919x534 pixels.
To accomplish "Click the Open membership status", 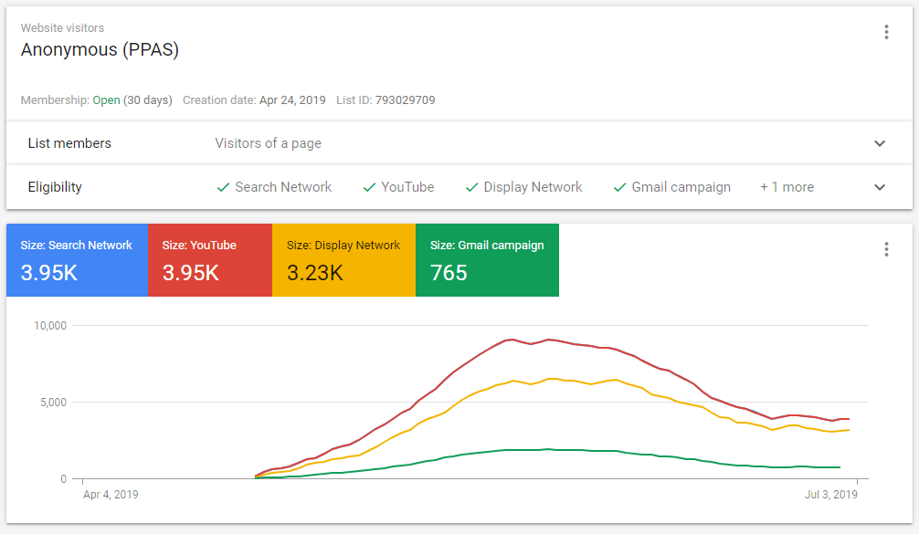I will (x=106, y=100).
